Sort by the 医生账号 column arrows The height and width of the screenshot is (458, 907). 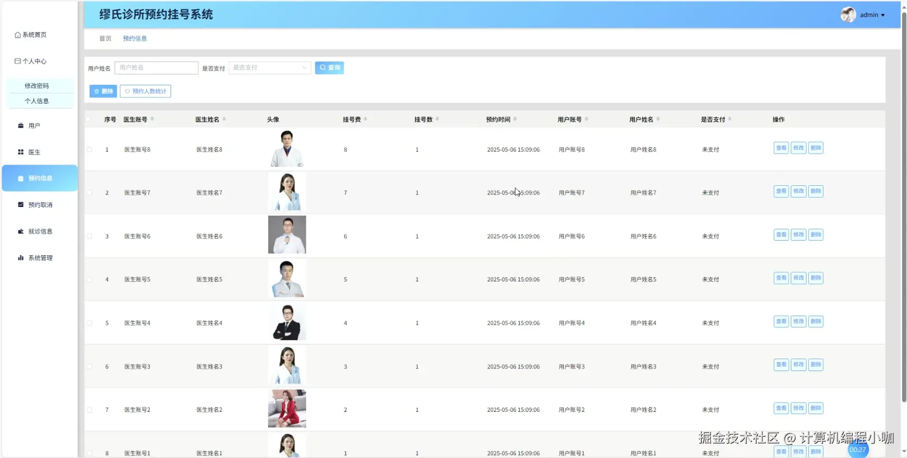point(152,119)
